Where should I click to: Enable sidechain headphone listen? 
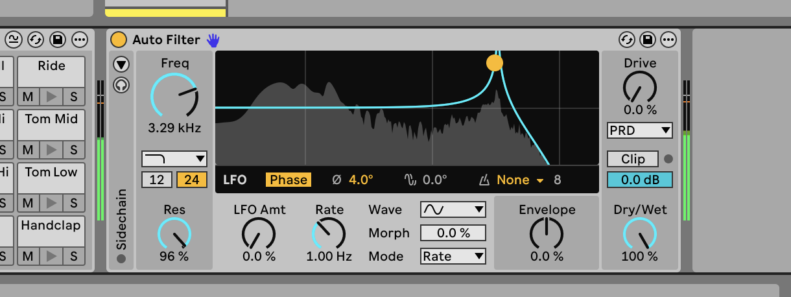point(121,85)
